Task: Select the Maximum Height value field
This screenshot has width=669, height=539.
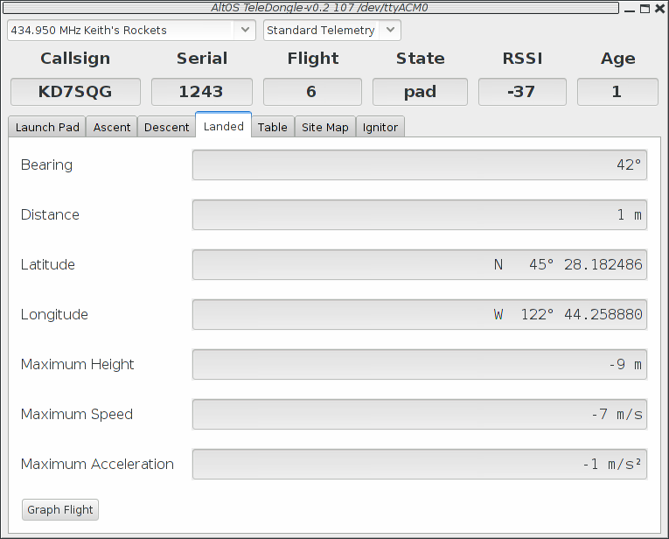Action: [x=419, y=364]
